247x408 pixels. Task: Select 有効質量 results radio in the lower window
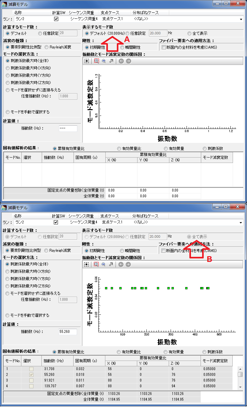[x=166, y=352]
